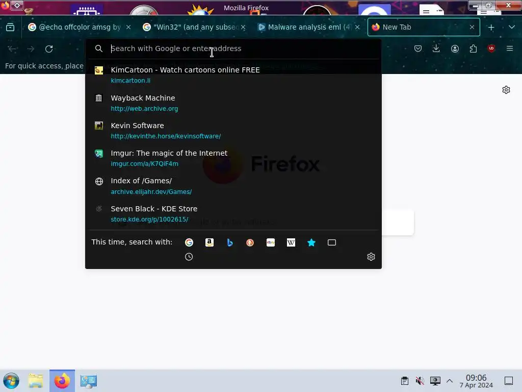Search this time with Amazon
The width and height of the screenshot is (522, 392).
[x=210, y=242]
